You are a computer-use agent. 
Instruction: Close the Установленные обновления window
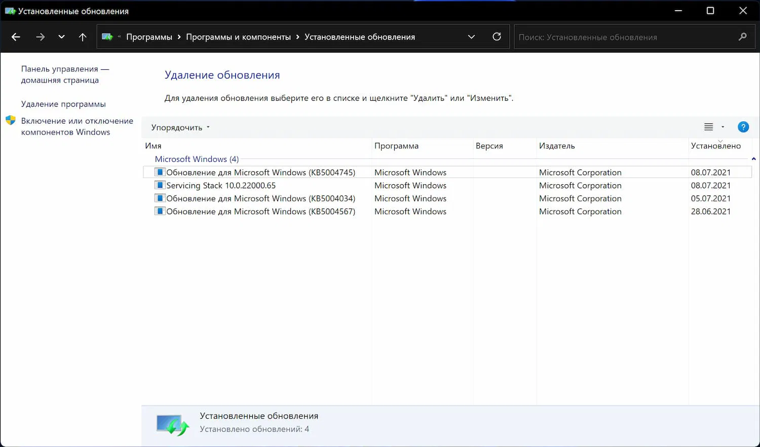pos(743,11)
